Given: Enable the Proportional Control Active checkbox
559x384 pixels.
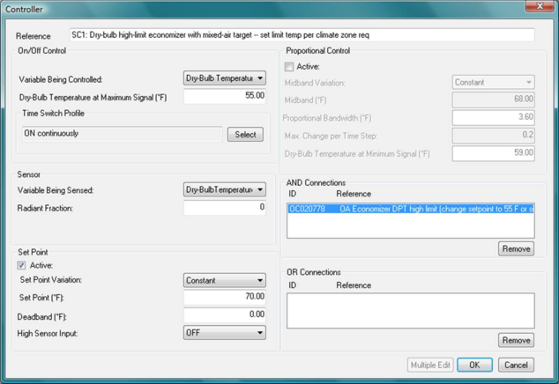Looking at the screenshot, I should (288, 67).
